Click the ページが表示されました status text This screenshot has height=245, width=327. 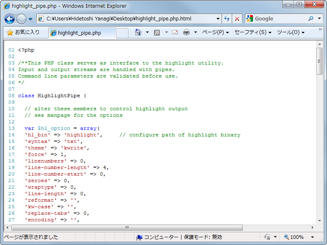click(31, 237)
